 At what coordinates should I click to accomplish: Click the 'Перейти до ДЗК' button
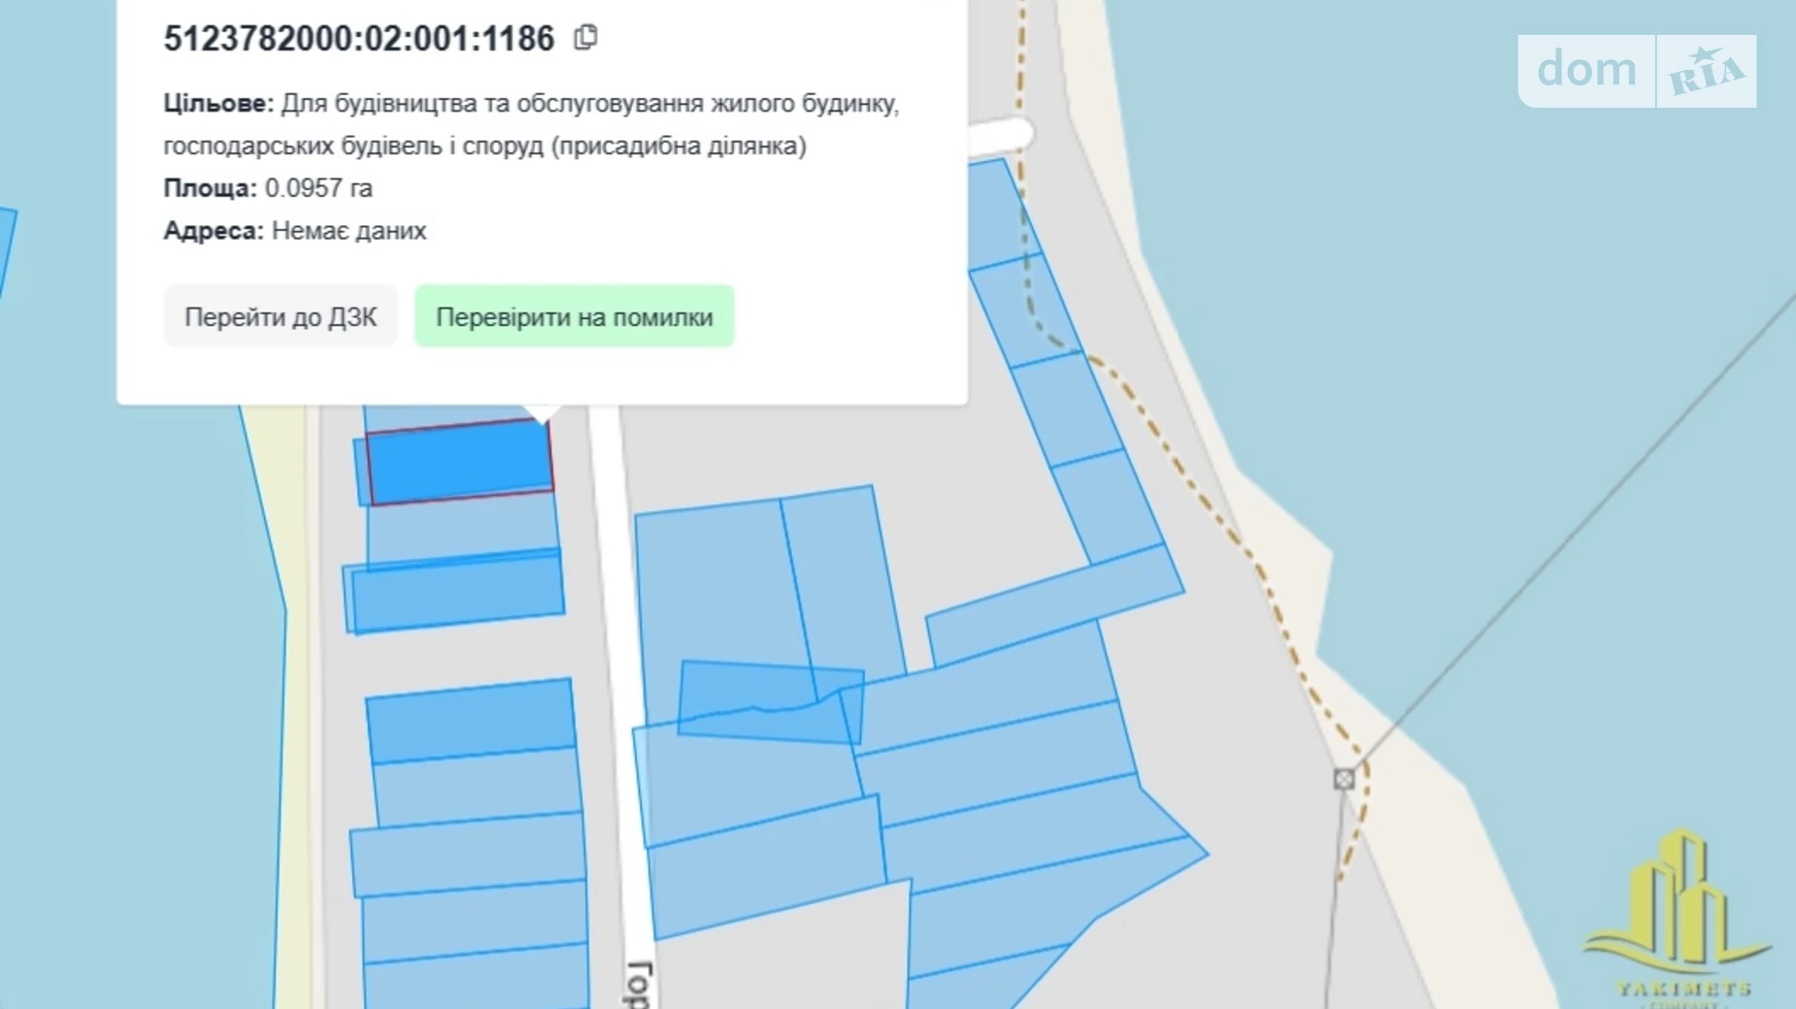[x=281, y=317]
